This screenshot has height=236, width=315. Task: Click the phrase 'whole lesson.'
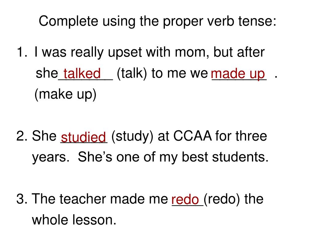tap(74, 219)
